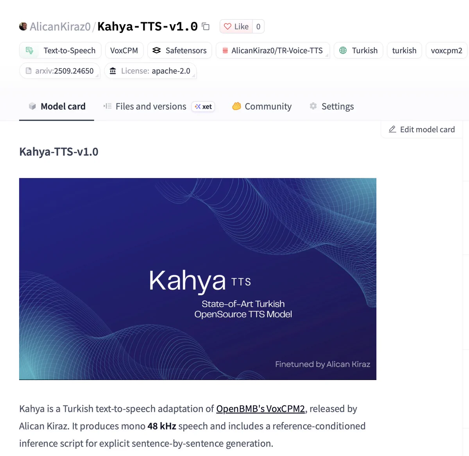The image size is (469, 456).
Task: Click the red dataset icon
Action: (x=225, y=50)
